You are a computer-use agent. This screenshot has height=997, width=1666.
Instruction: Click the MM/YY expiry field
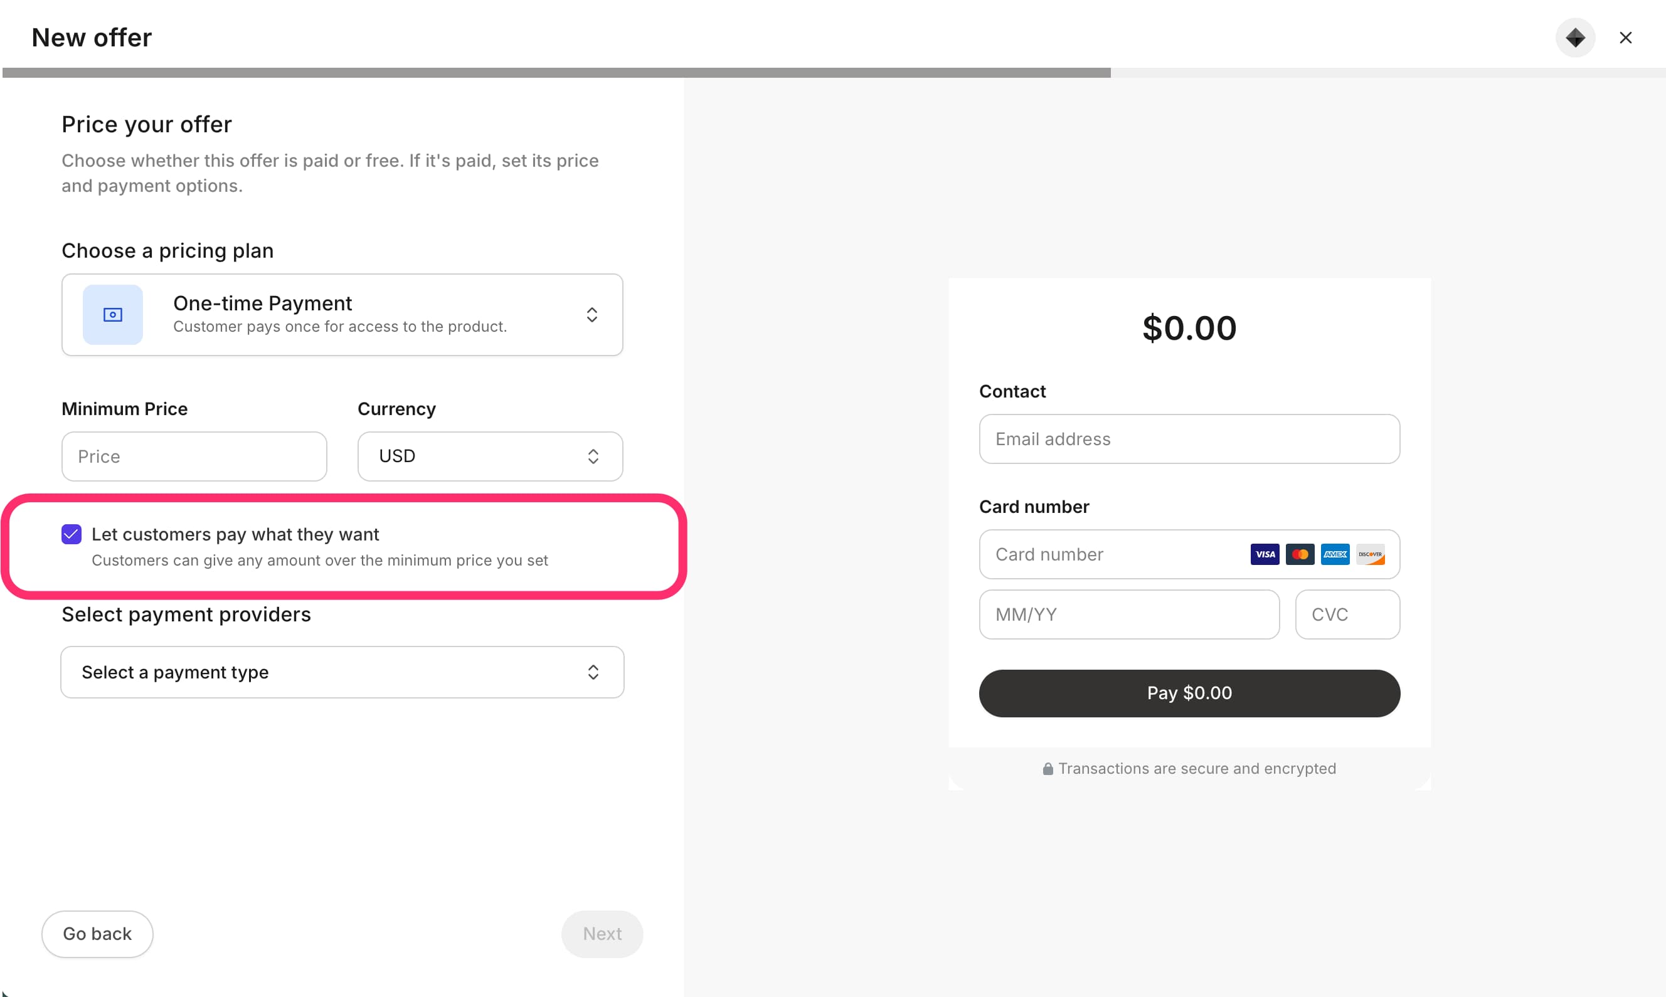click(1128, 614)
